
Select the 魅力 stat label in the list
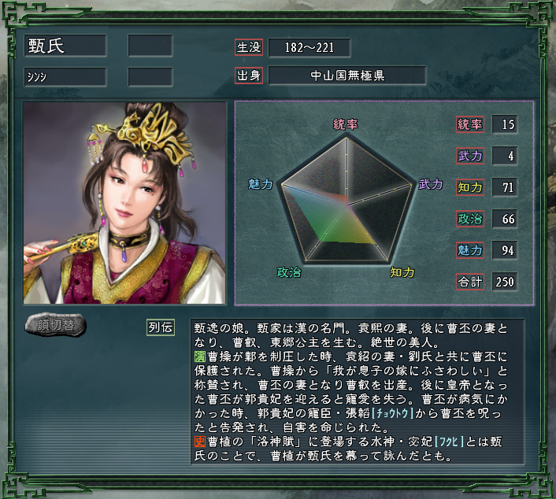coord(470,250)
